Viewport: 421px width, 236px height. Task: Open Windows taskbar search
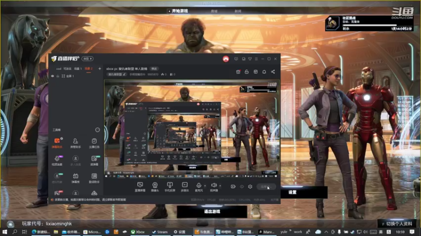[x=15, y=232]
